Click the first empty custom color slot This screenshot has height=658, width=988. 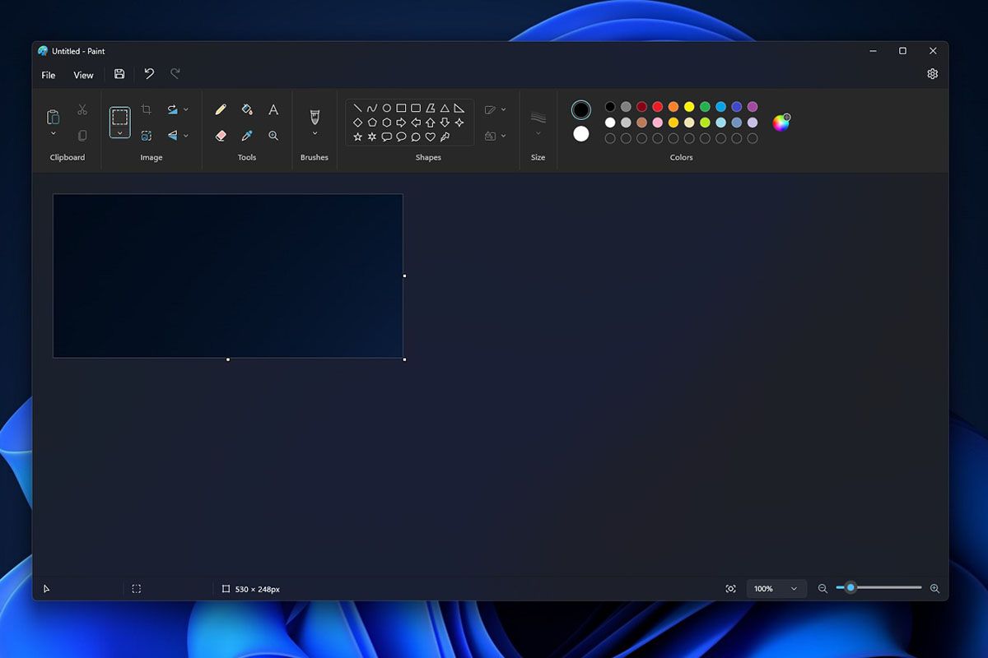coord(610,138)
